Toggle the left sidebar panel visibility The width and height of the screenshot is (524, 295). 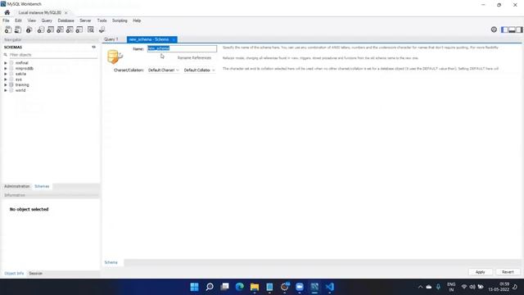coord(504,29)
